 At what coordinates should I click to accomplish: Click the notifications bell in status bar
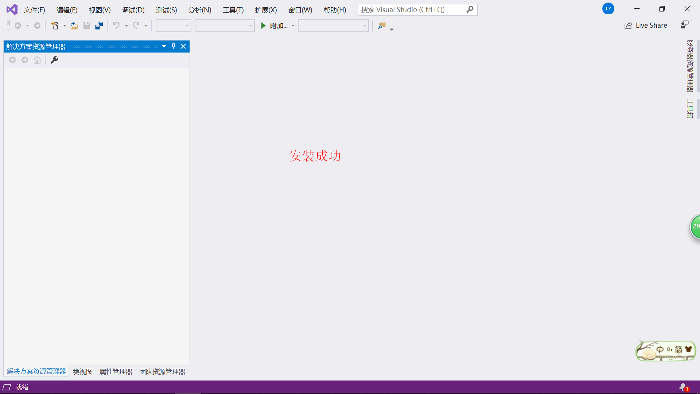pos(683,387)
